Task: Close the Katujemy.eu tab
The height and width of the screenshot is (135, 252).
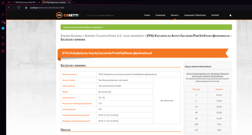Action: [x=69, y=2]
